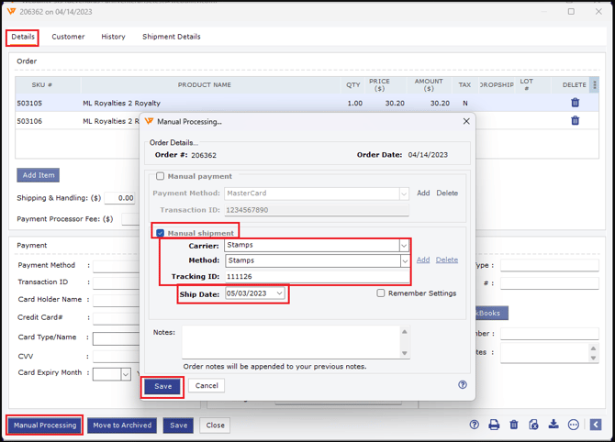Expand the Carrier dropdown
Viewport: 615px width, 442px height.
pyautogui.click(x=403, y=246)
